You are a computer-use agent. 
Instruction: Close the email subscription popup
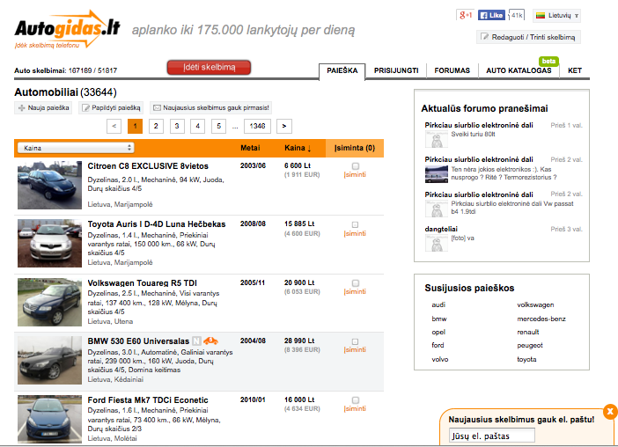(610, 412)
